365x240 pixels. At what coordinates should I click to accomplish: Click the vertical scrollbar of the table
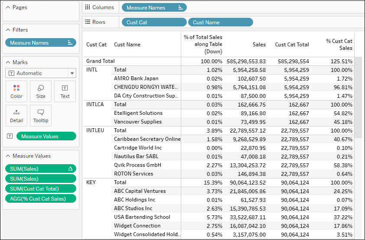click(358, 97)
